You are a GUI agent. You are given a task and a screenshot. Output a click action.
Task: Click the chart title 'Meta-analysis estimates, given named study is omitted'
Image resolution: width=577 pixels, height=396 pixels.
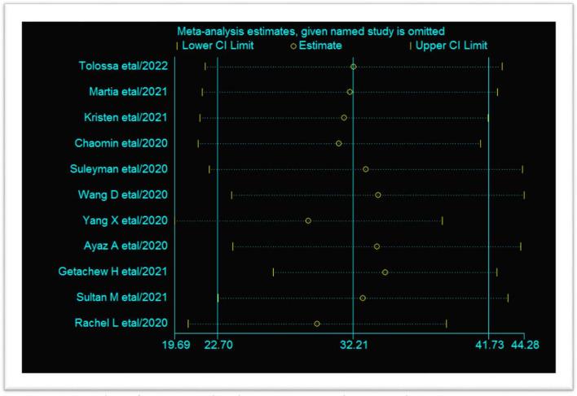311,32
